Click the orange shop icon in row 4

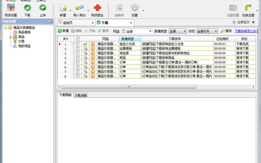coord(93,58)
